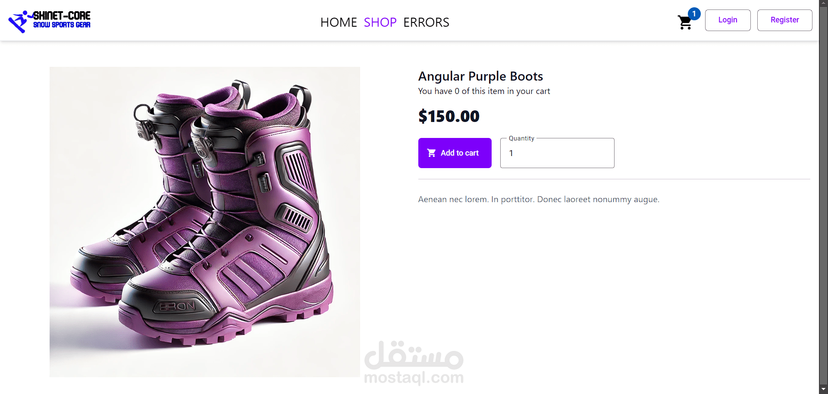Go to the HOME navigation link
The height and width of the screenshot is (394, 828).
(339, 22)
